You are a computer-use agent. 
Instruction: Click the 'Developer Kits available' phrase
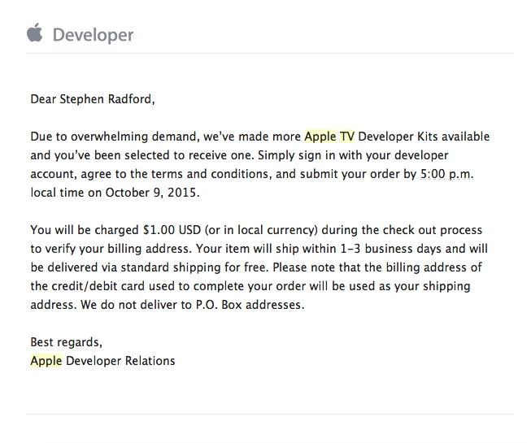tap(424, 137)
